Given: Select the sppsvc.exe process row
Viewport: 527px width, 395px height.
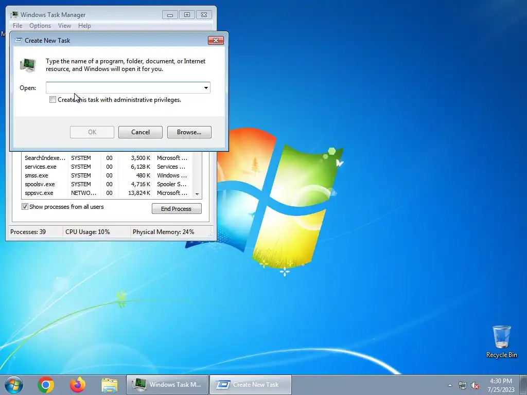Looking at the screenshot, I should pos(107,193).
